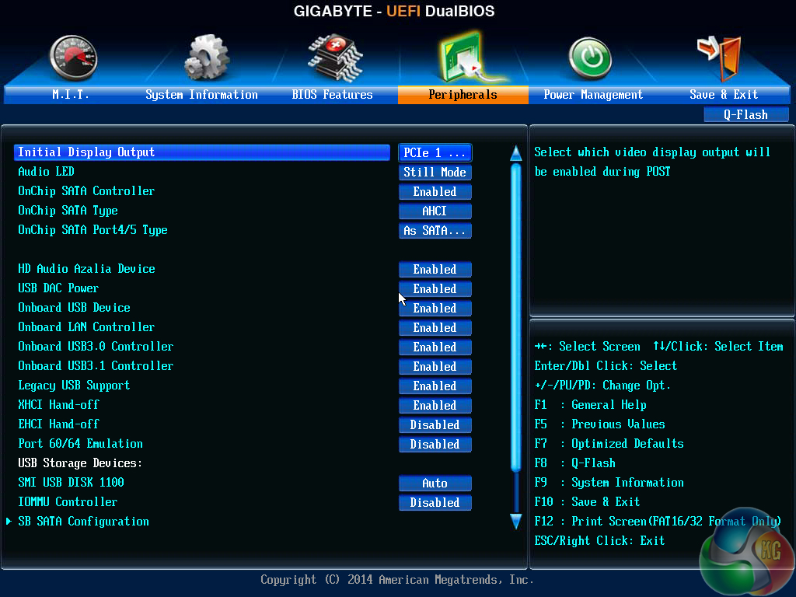The image size is (796, 597).
Task: Select the Audio LED label
Action: [x=46, y=172]
